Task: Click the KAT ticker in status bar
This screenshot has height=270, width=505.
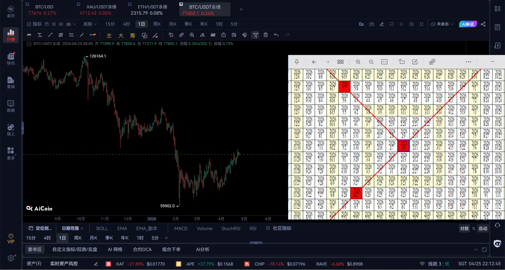Action: [120, 264]
